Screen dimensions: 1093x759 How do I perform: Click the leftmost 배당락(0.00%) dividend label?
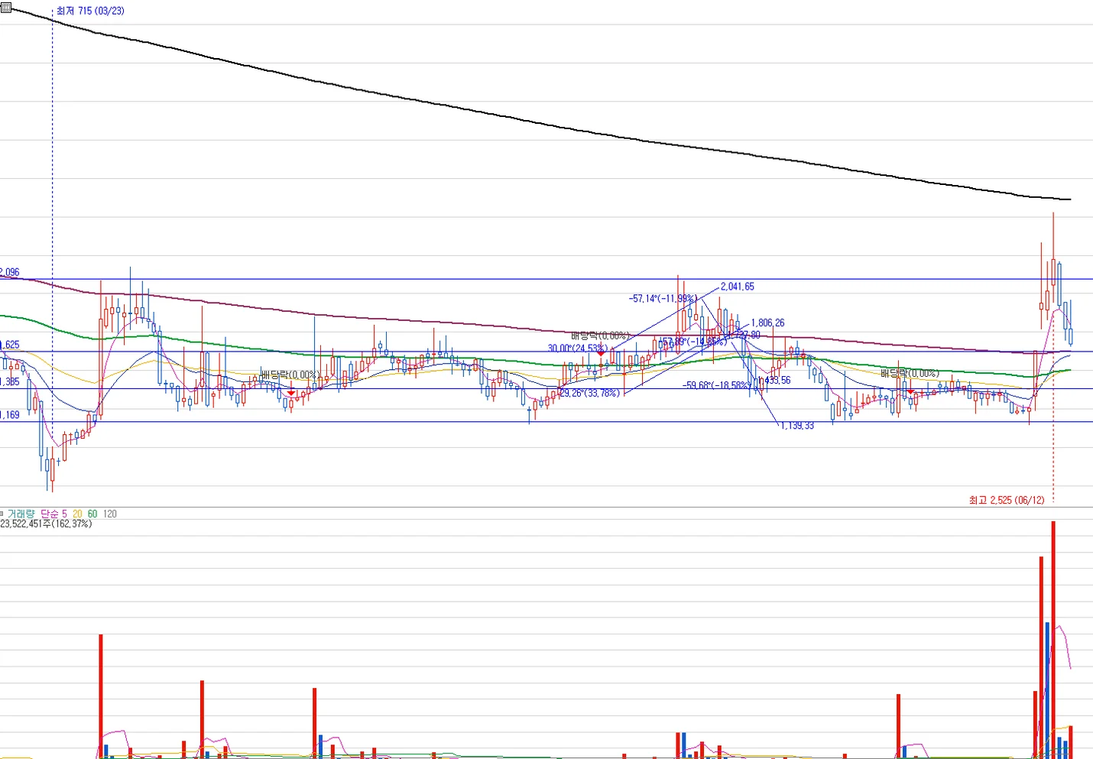point(290,375)
